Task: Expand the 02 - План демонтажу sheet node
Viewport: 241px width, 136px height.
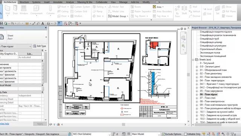Action: click(197, 74)
